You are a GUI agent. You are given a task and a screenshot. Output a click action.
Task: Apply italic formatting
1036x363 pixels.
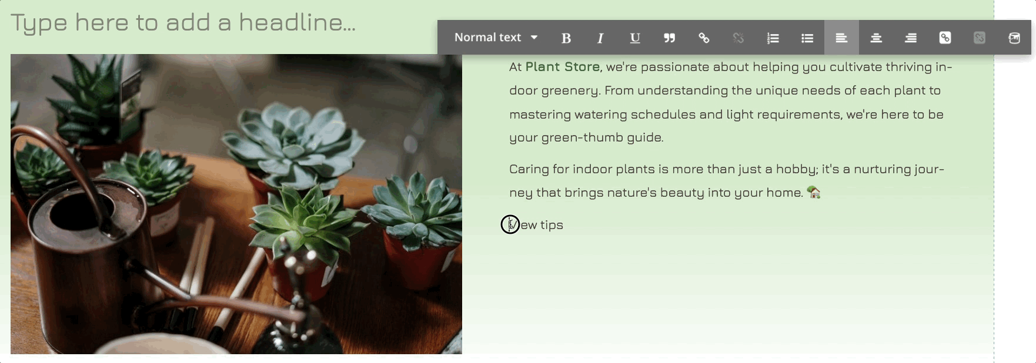(x=600, y=38)
